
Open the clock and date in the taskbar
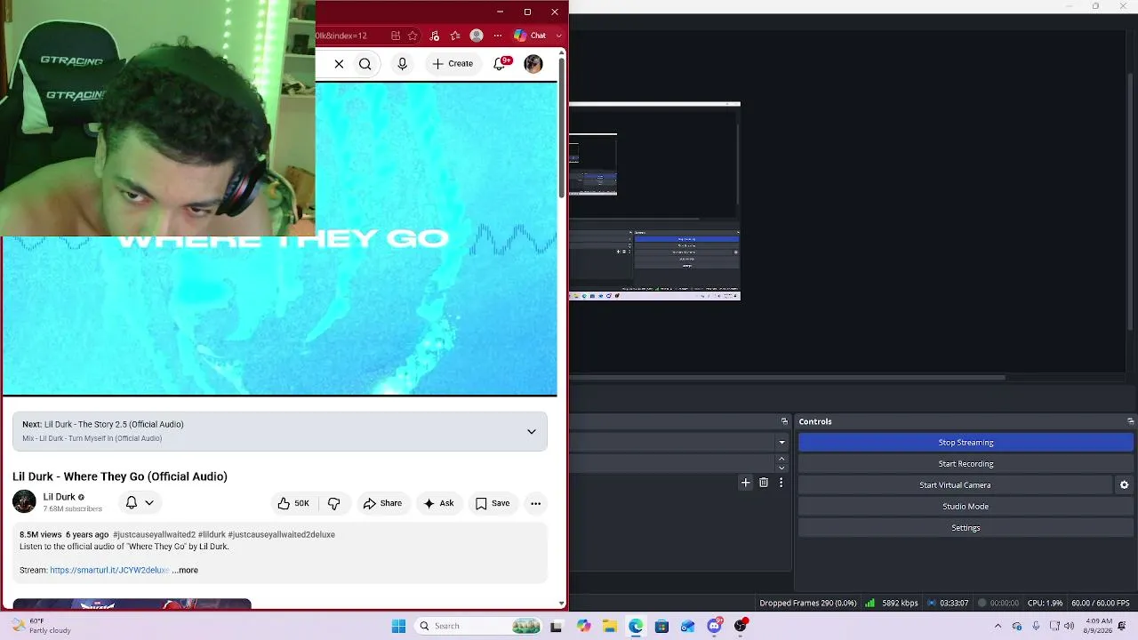[x=1098, y=626]
